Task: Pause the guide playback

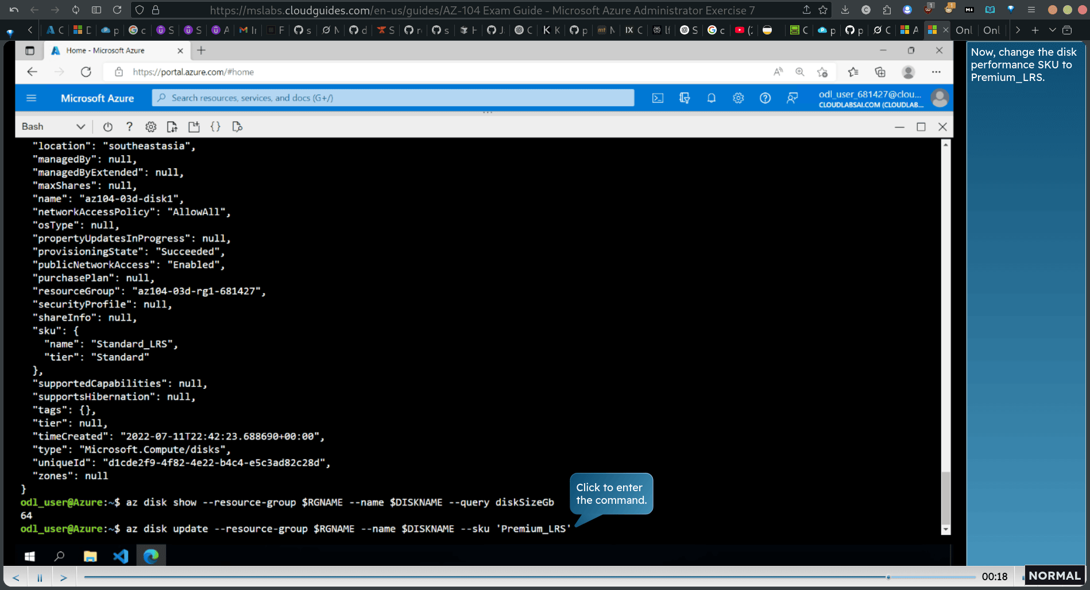Action: click(x=40, y=577)
